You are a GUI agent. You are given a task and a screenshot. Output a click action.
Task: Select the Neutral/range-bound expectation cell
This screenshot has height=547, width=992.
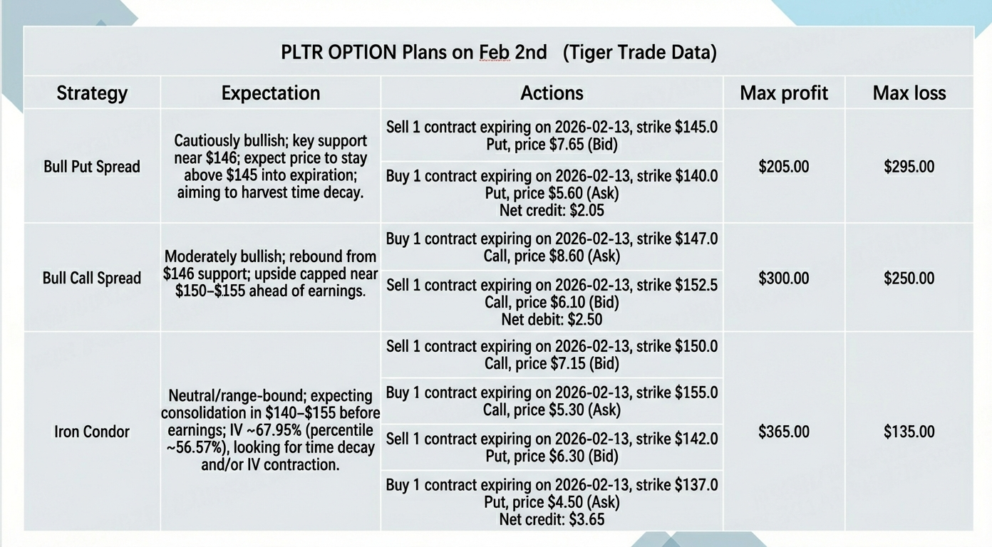[x=271, y=430]
